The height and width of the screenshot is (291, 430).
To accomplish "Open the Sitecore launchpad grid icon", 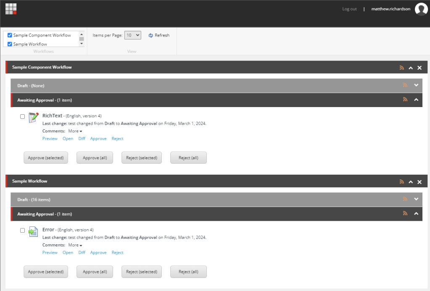I will click(11, 9).
